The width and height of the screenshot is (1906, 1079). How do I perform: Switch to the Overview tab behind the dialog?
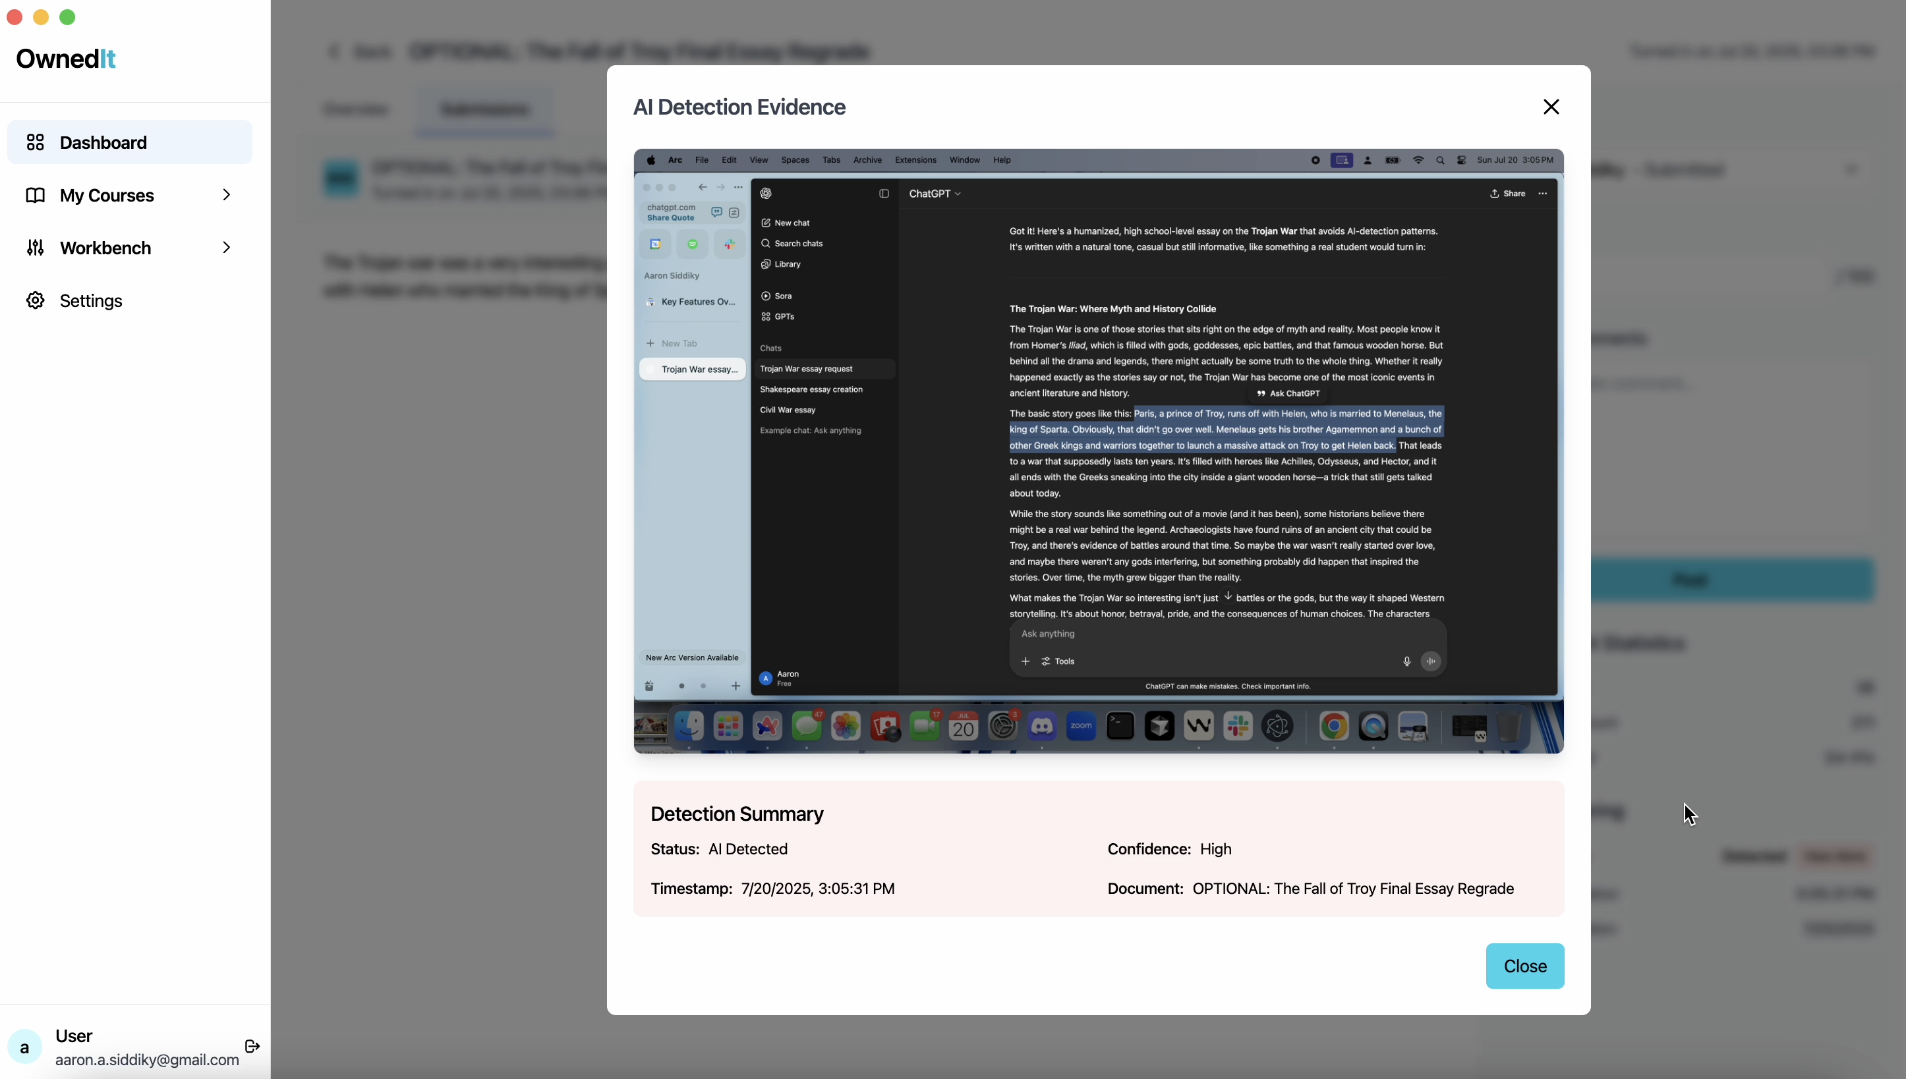click(x=356, y=109)
